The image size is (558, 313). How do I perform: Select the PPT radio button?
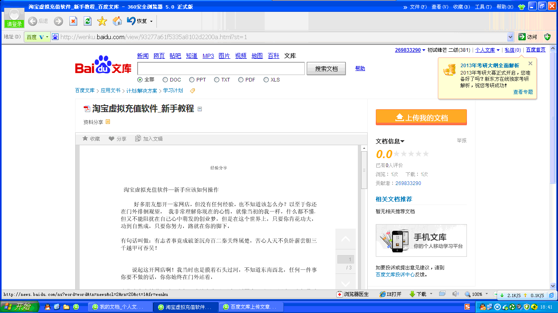tap(192, 80)
